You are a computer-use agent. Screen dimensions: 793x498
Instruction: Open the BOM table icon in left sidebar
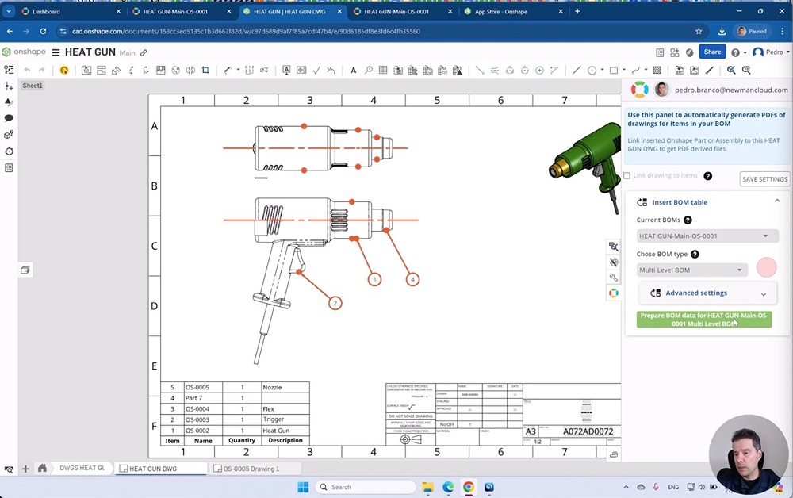coord(9,168)
